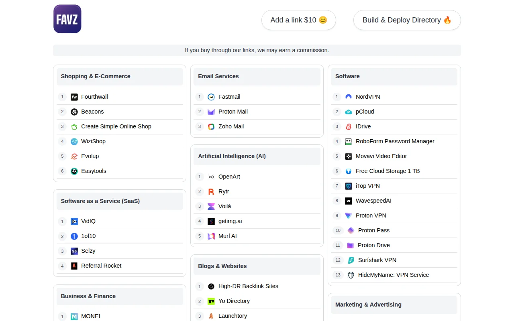The width and height of the screenshot is (514, 321).
Task: Click the getimg.ai icon
Action: click(211, 221)
